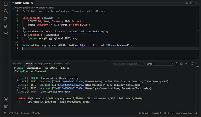Clear the output with the list icon

(x=177, y=63)
